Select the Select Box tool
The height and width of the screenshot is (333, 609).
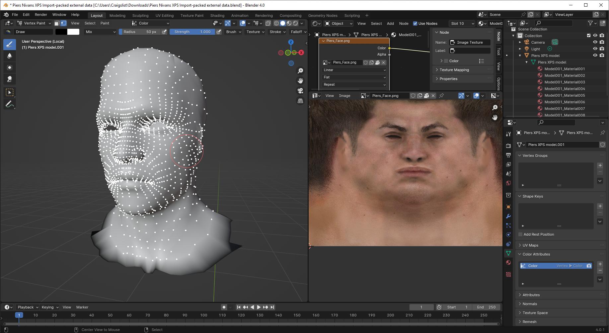10,92
